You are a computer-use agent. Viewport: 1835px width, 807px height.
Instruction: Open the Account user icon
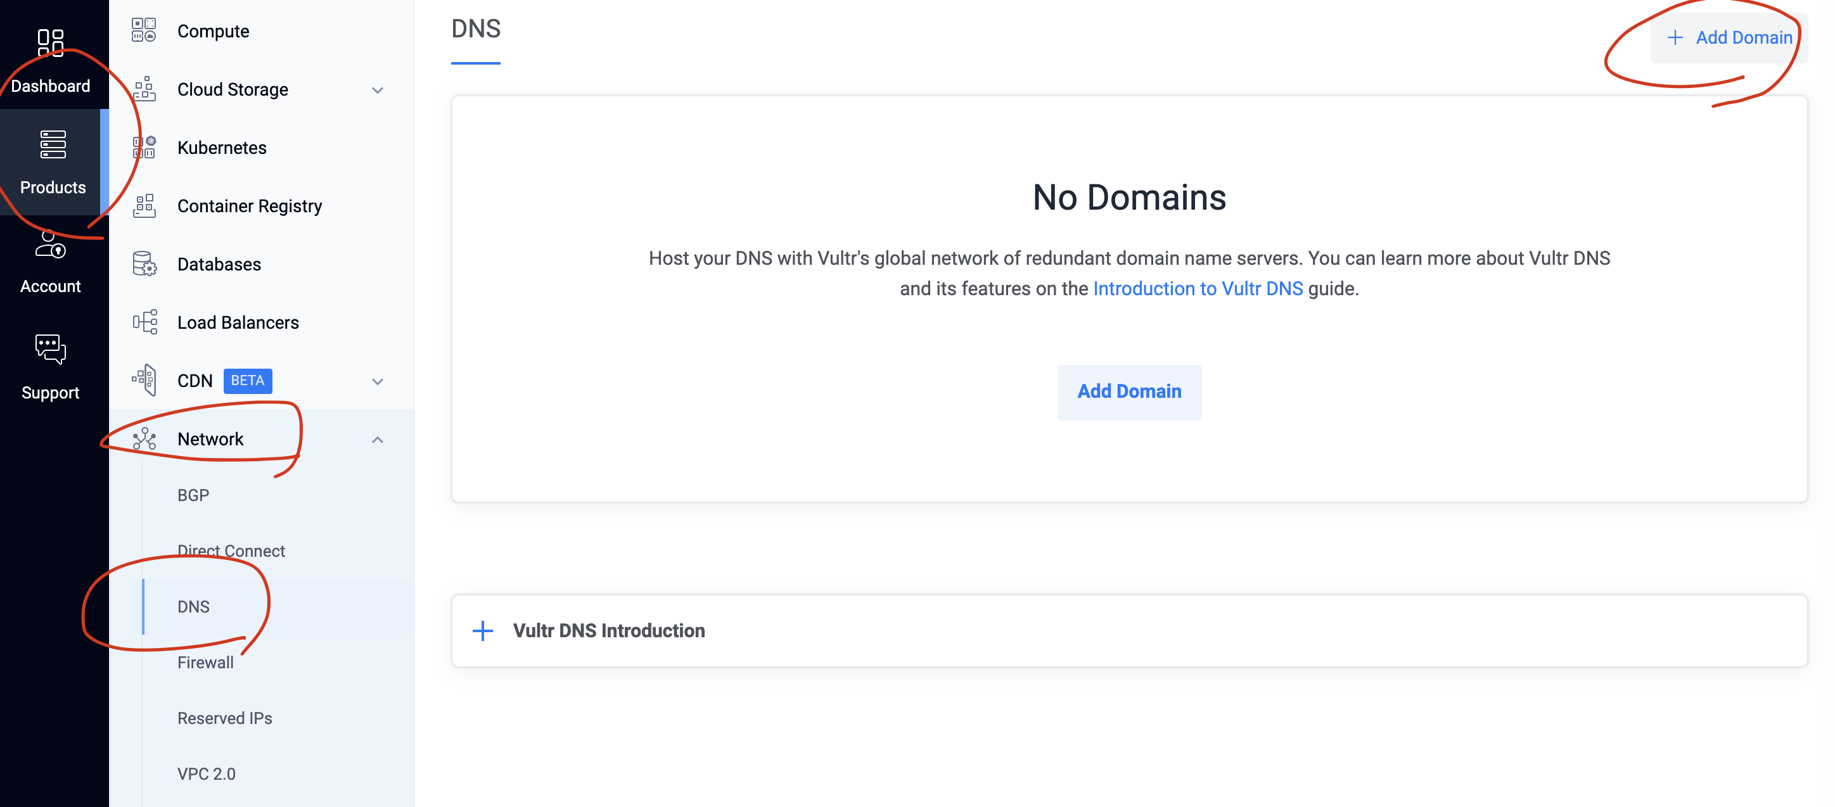51,245
